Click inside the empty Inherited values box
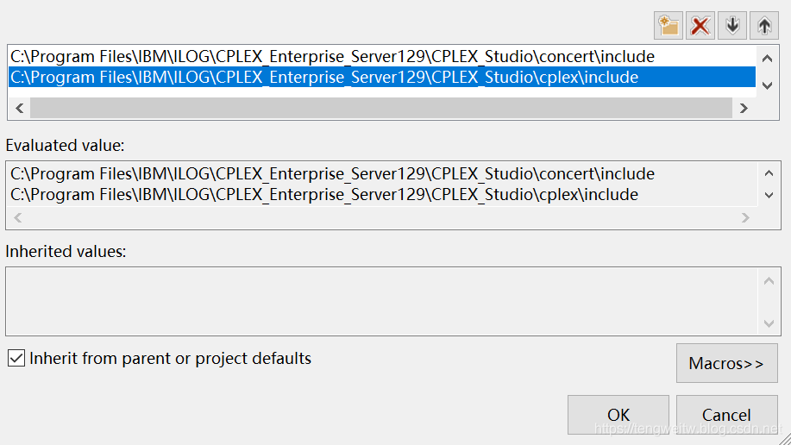Viewport: 791px width, 445px height. pos(380,301)
